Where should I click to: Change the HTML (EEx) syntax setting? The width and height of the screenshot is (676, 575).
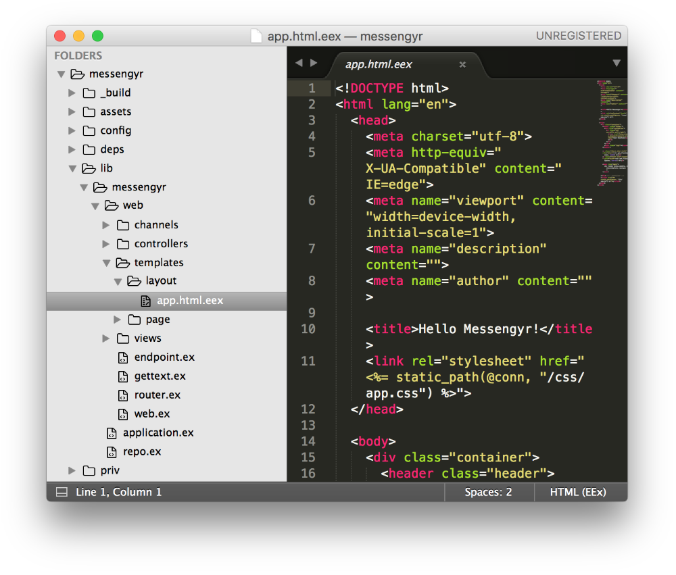point(578,493)
